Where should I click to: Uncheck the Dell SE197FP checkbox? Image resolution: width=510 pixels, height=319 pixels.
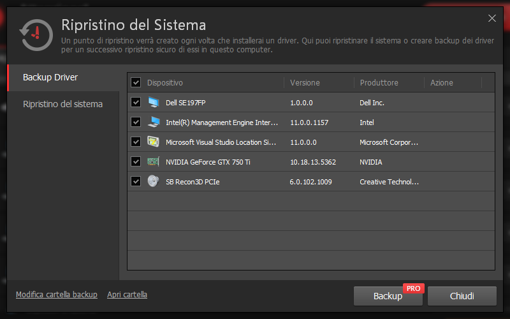click(x=136, y=102)
